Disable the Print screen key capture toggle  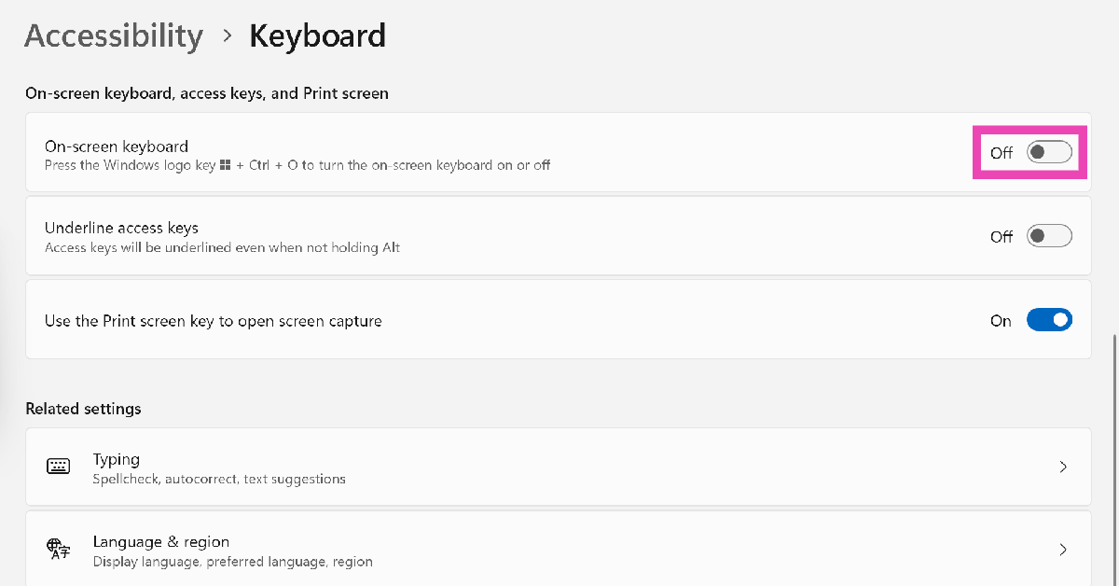pos(1048,319)
